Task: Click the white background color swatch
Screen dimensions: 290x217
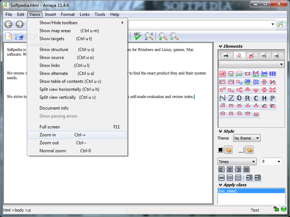Action: [x=241, y=150]
